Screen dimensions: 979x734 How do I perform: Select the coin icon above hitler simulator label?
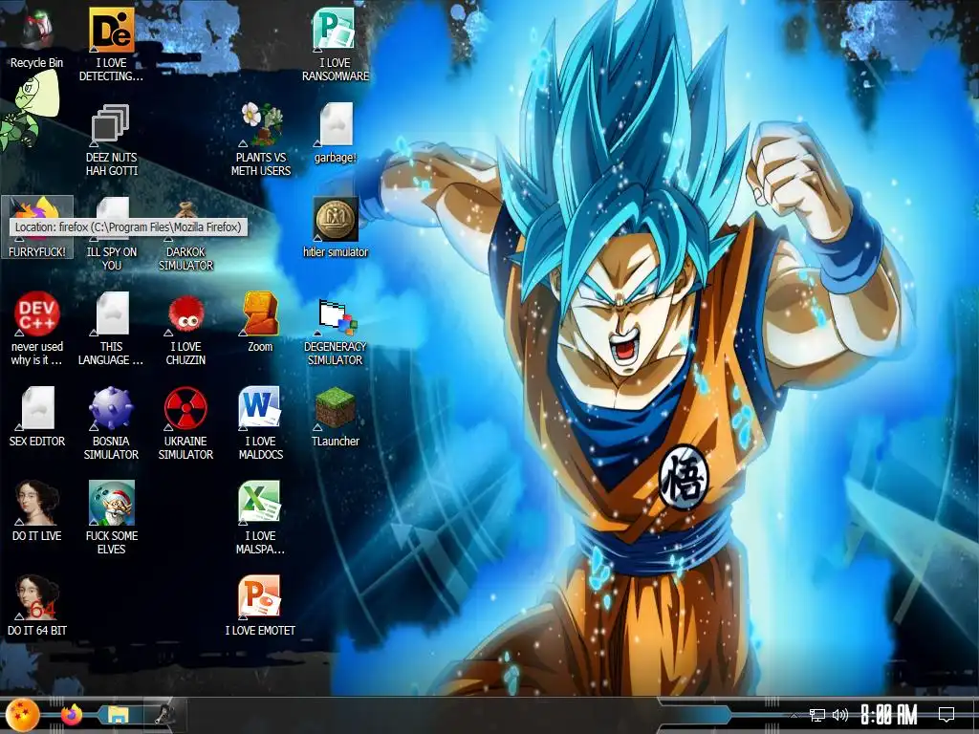336,219
